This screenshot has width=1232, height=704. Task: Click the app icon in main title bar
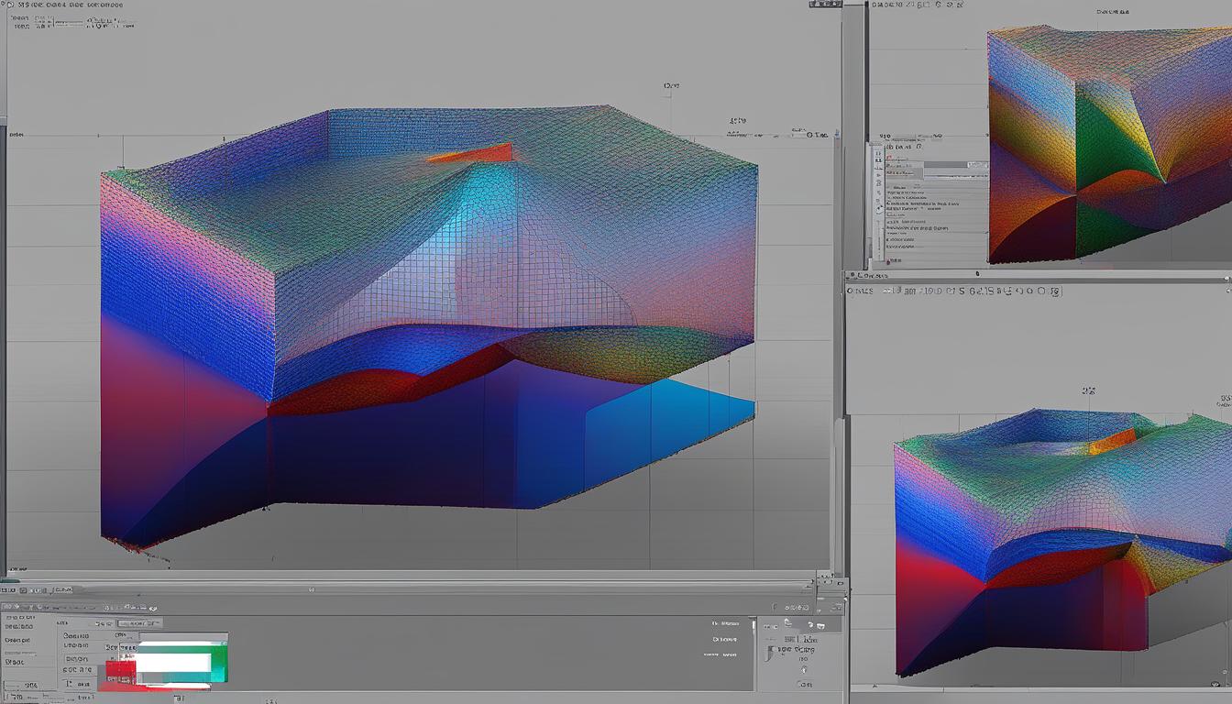(x=11, y=5)
